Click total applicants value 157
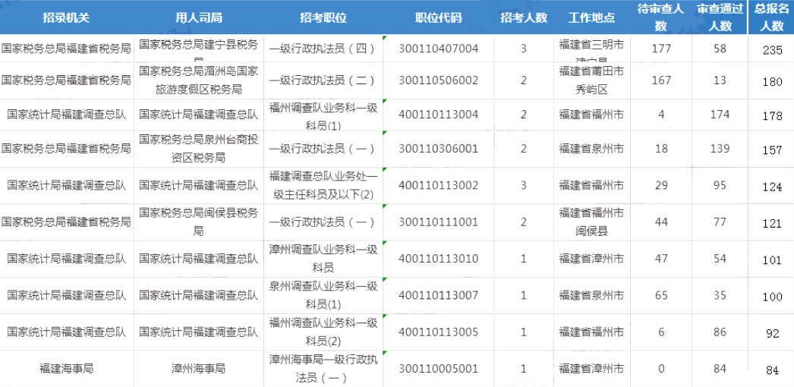The image size is (794, 387). click(772, 150)
